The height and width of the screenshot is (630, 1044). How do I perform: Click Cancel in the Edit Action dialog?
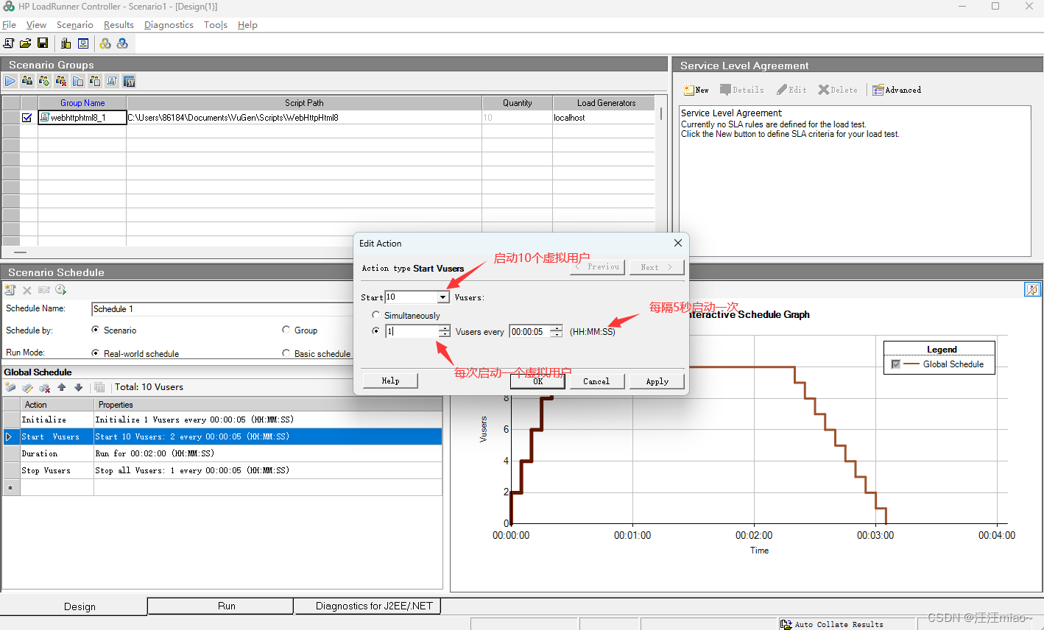pos(596,381)
